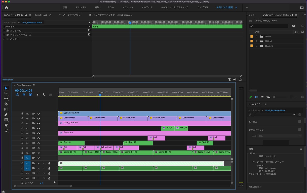The height and width of the screenshot is (193, 307).
Task: Switch project panel to list view
Action: (256, 97)
